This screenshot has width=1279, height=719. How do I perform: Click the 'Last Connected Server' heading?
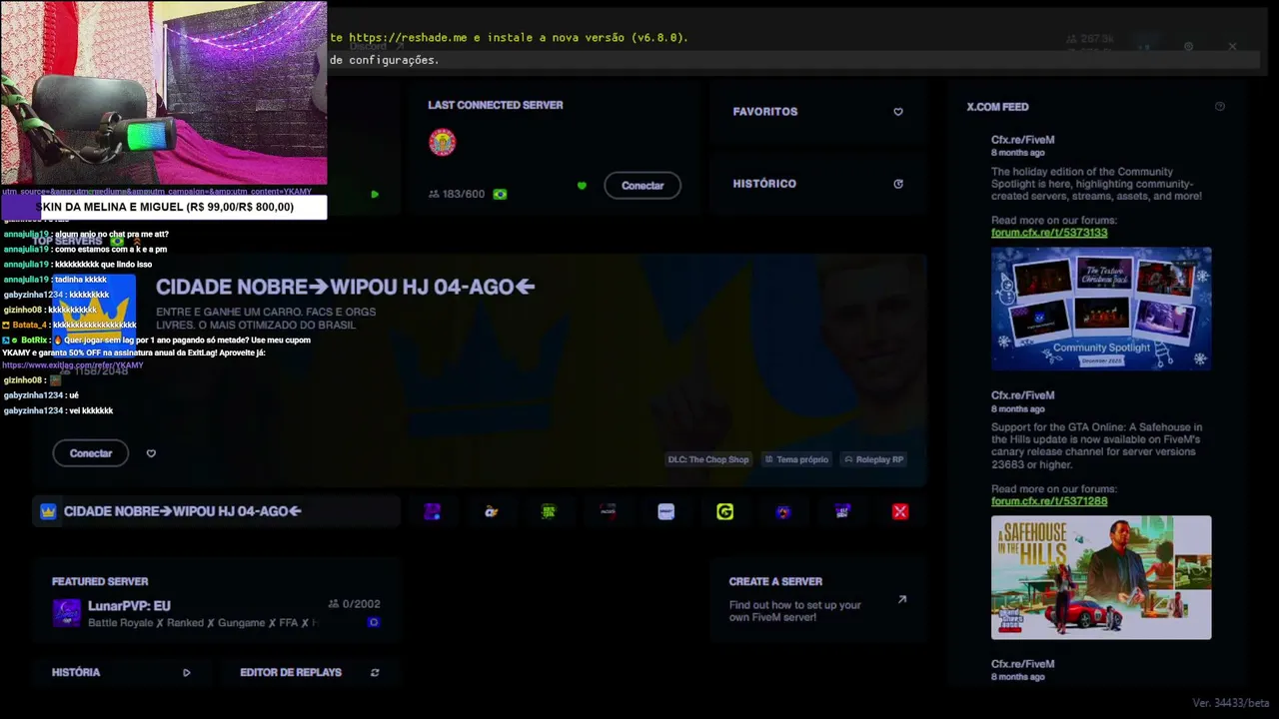click(x=496, y=105)
